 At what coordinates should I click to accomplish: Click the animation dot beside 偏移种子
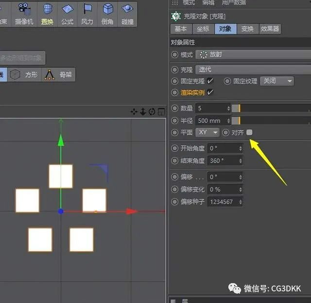[x=175, y=202]
